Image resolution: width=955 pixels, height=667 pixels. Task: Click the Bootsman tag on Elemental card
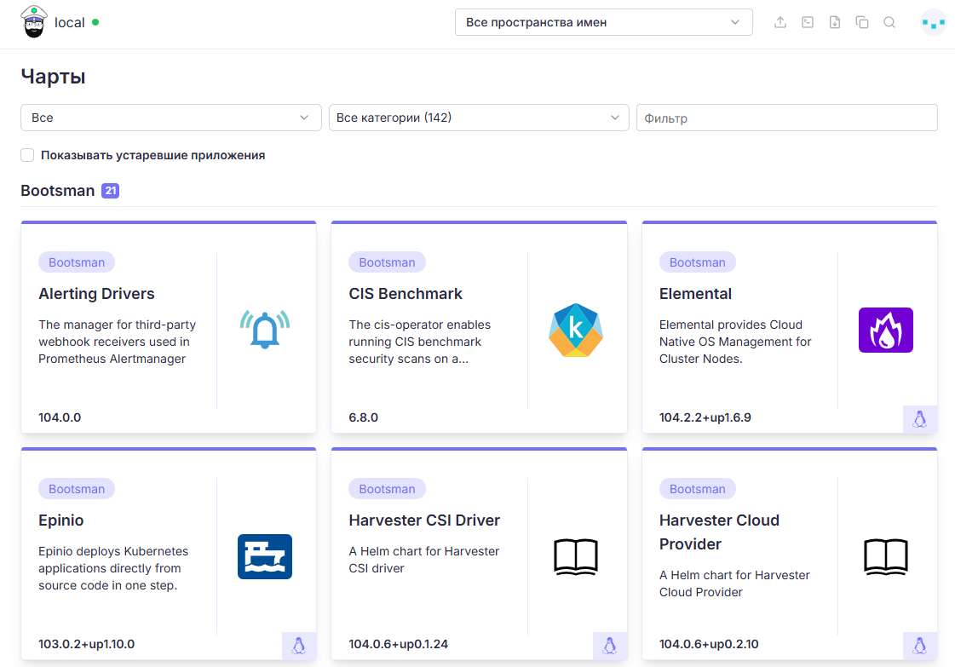coord(698,262)
